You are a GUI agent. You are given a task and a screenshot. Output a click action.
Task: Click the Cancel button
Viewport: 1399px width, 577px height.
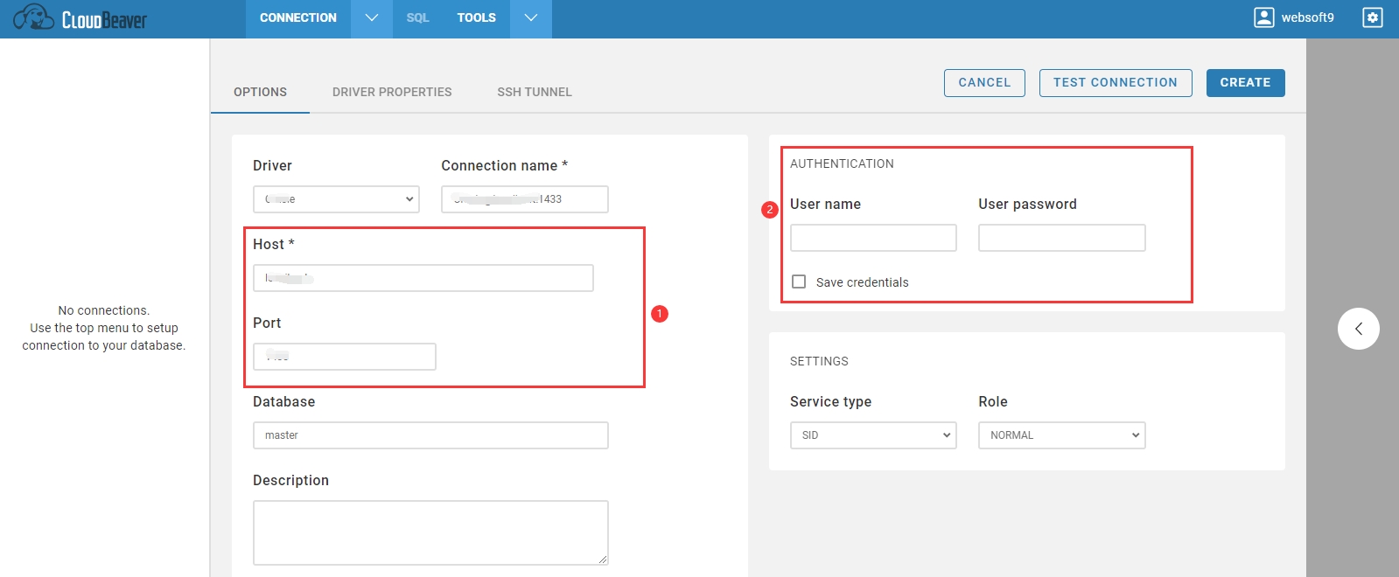[x=984, y=83]
